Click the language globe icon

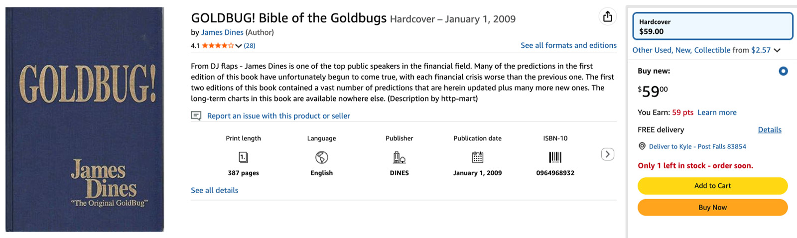pos(321,157)
